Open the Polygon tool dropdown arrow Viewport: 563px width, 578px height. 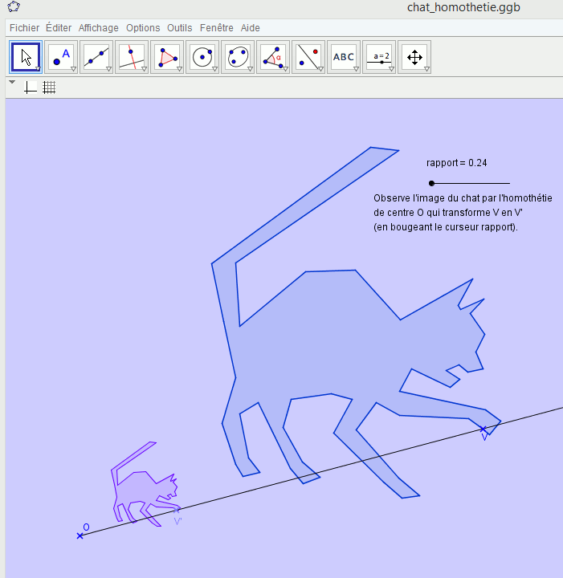coord(180,69)
